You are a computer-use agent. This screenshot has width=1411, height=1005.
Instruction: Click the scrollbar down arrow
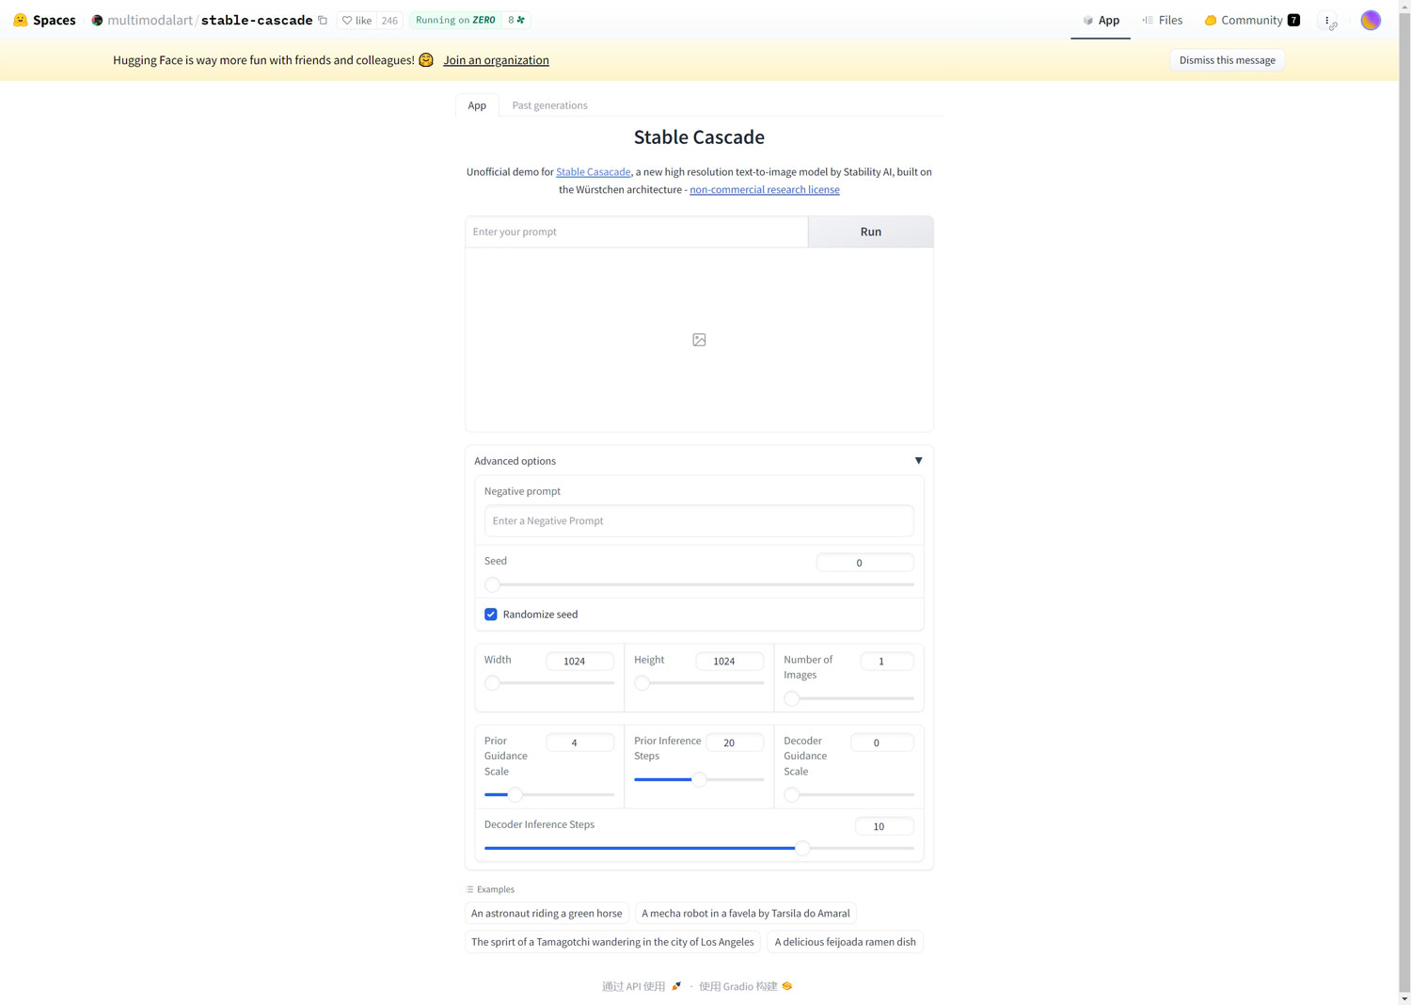pos(1404,998)
